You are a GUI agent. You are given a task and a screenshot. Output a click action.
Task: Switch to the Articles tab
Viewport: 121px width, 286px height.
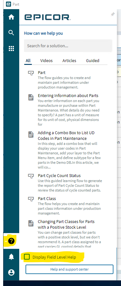click(x=69, y=61)
